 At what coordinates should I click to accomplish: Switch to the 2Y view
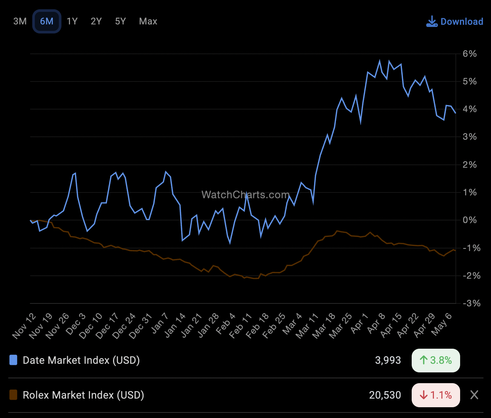coord(95,21)
